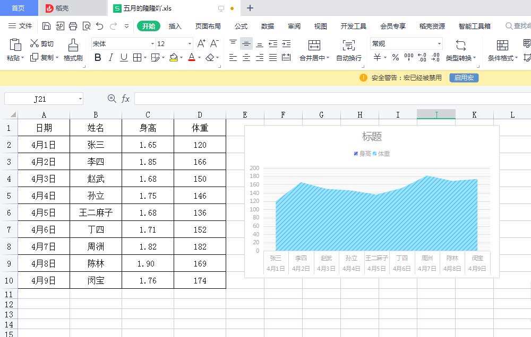This screenshot has width=531, height=337.
Task: Click the Redo arrow icon
Action: click(x=113, y=26)
